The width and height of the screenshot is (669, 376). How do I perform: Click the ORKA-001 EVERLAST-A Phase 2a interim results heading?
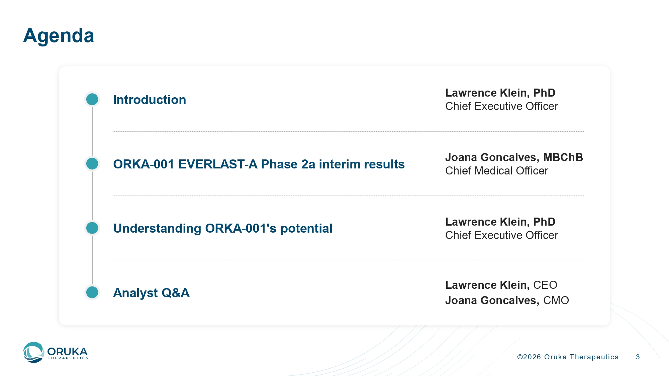click(x=259, y=164)
